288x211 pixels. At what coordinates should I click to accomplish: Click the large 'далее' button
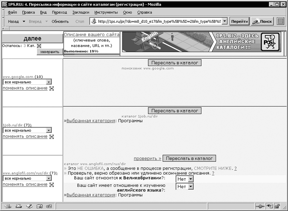[32, 39]
